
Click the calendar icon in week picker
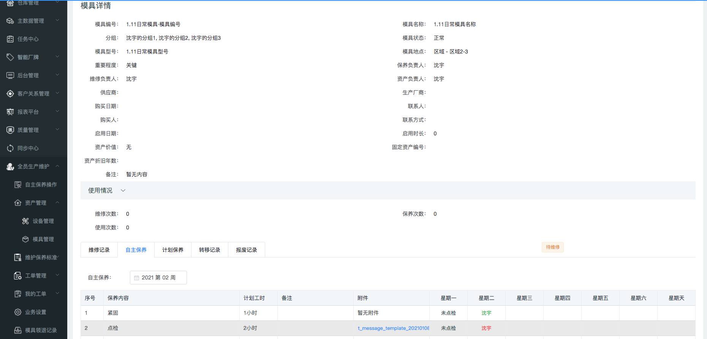coord(136,278)
